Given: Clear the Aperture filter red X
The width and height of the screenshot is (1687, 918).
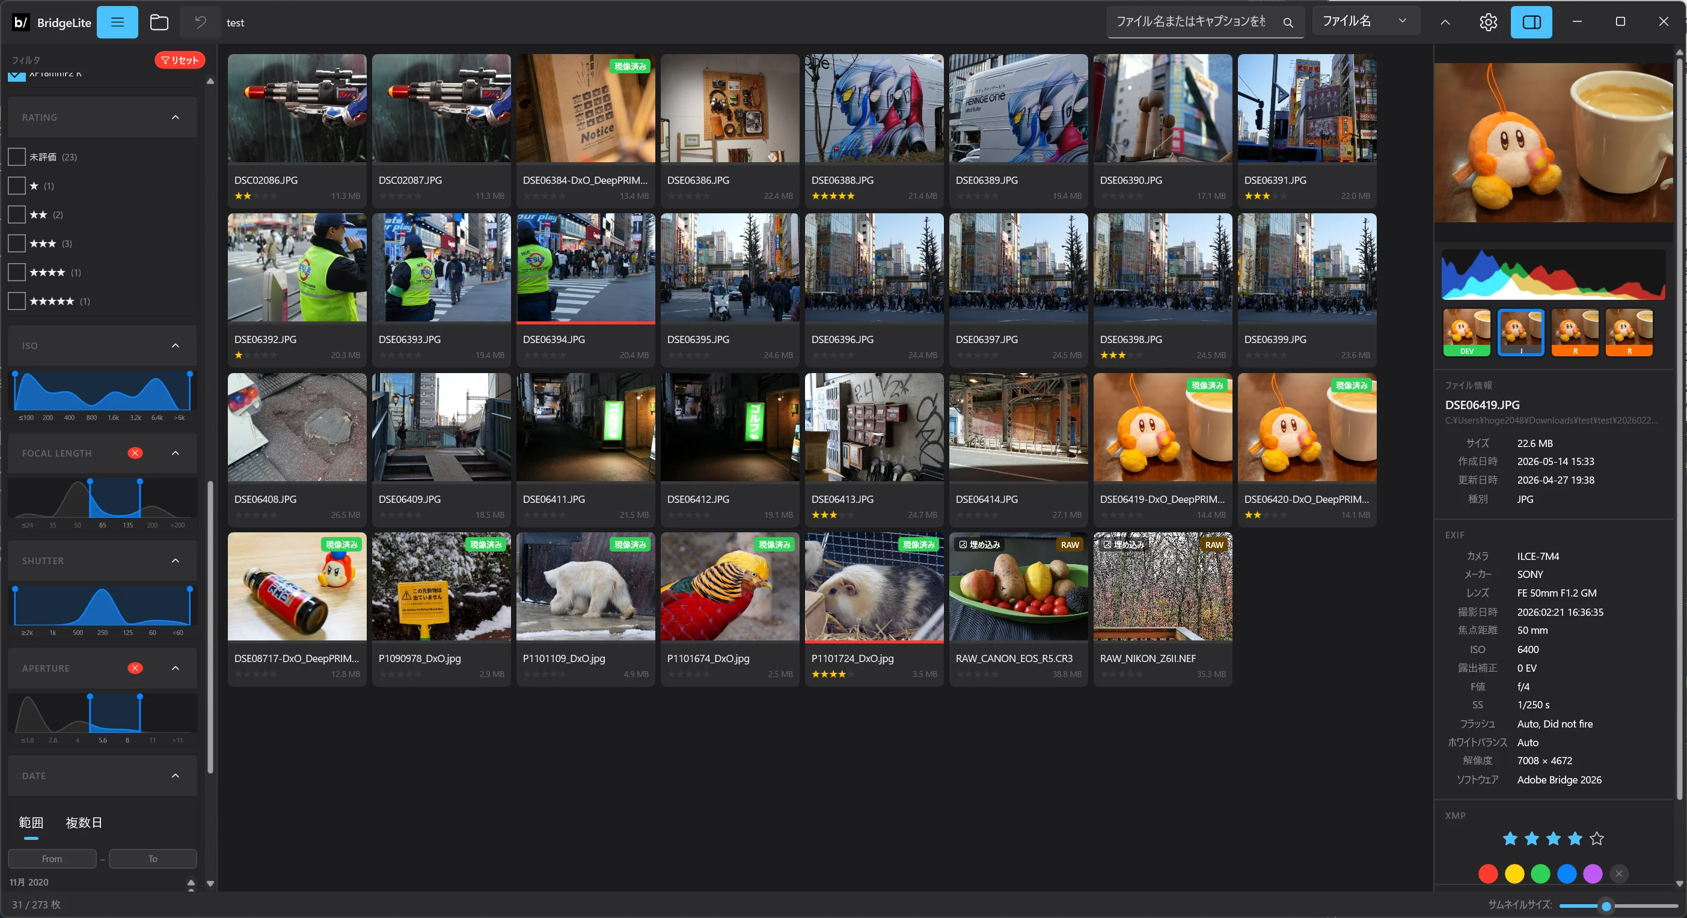Looking at the screenshot, I should (135, 668).
